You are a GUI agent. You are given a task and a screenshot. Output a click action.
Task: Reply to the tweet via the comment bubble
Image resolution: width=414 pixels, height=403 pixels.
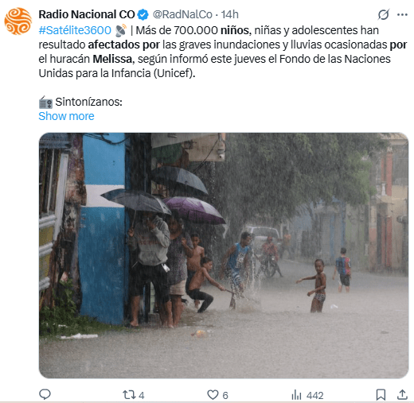[45, 394]
